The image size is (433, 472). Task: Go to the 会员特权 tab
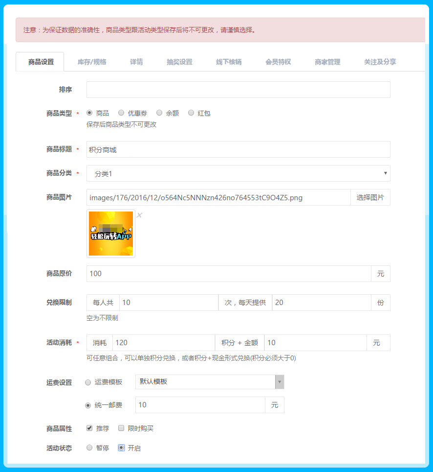click(278, 62)
